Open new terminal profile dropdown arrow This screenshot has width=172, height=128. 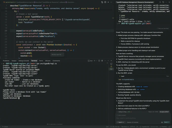(x=96, y=61)
